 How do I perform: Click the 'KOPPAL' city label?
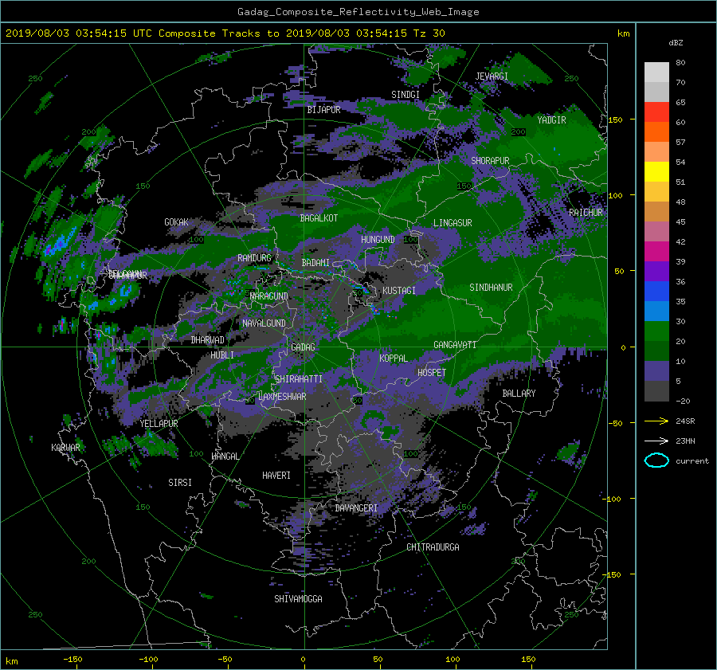tap(394, 359)
